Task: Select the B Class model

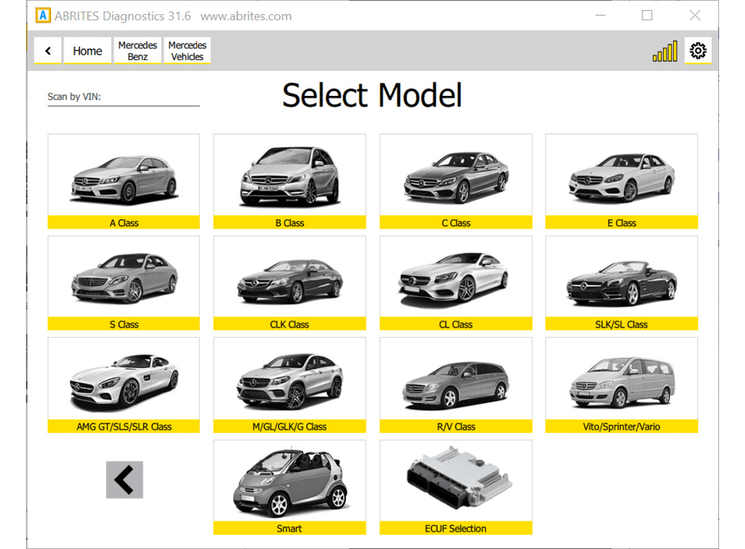Action: click(289, 180)
